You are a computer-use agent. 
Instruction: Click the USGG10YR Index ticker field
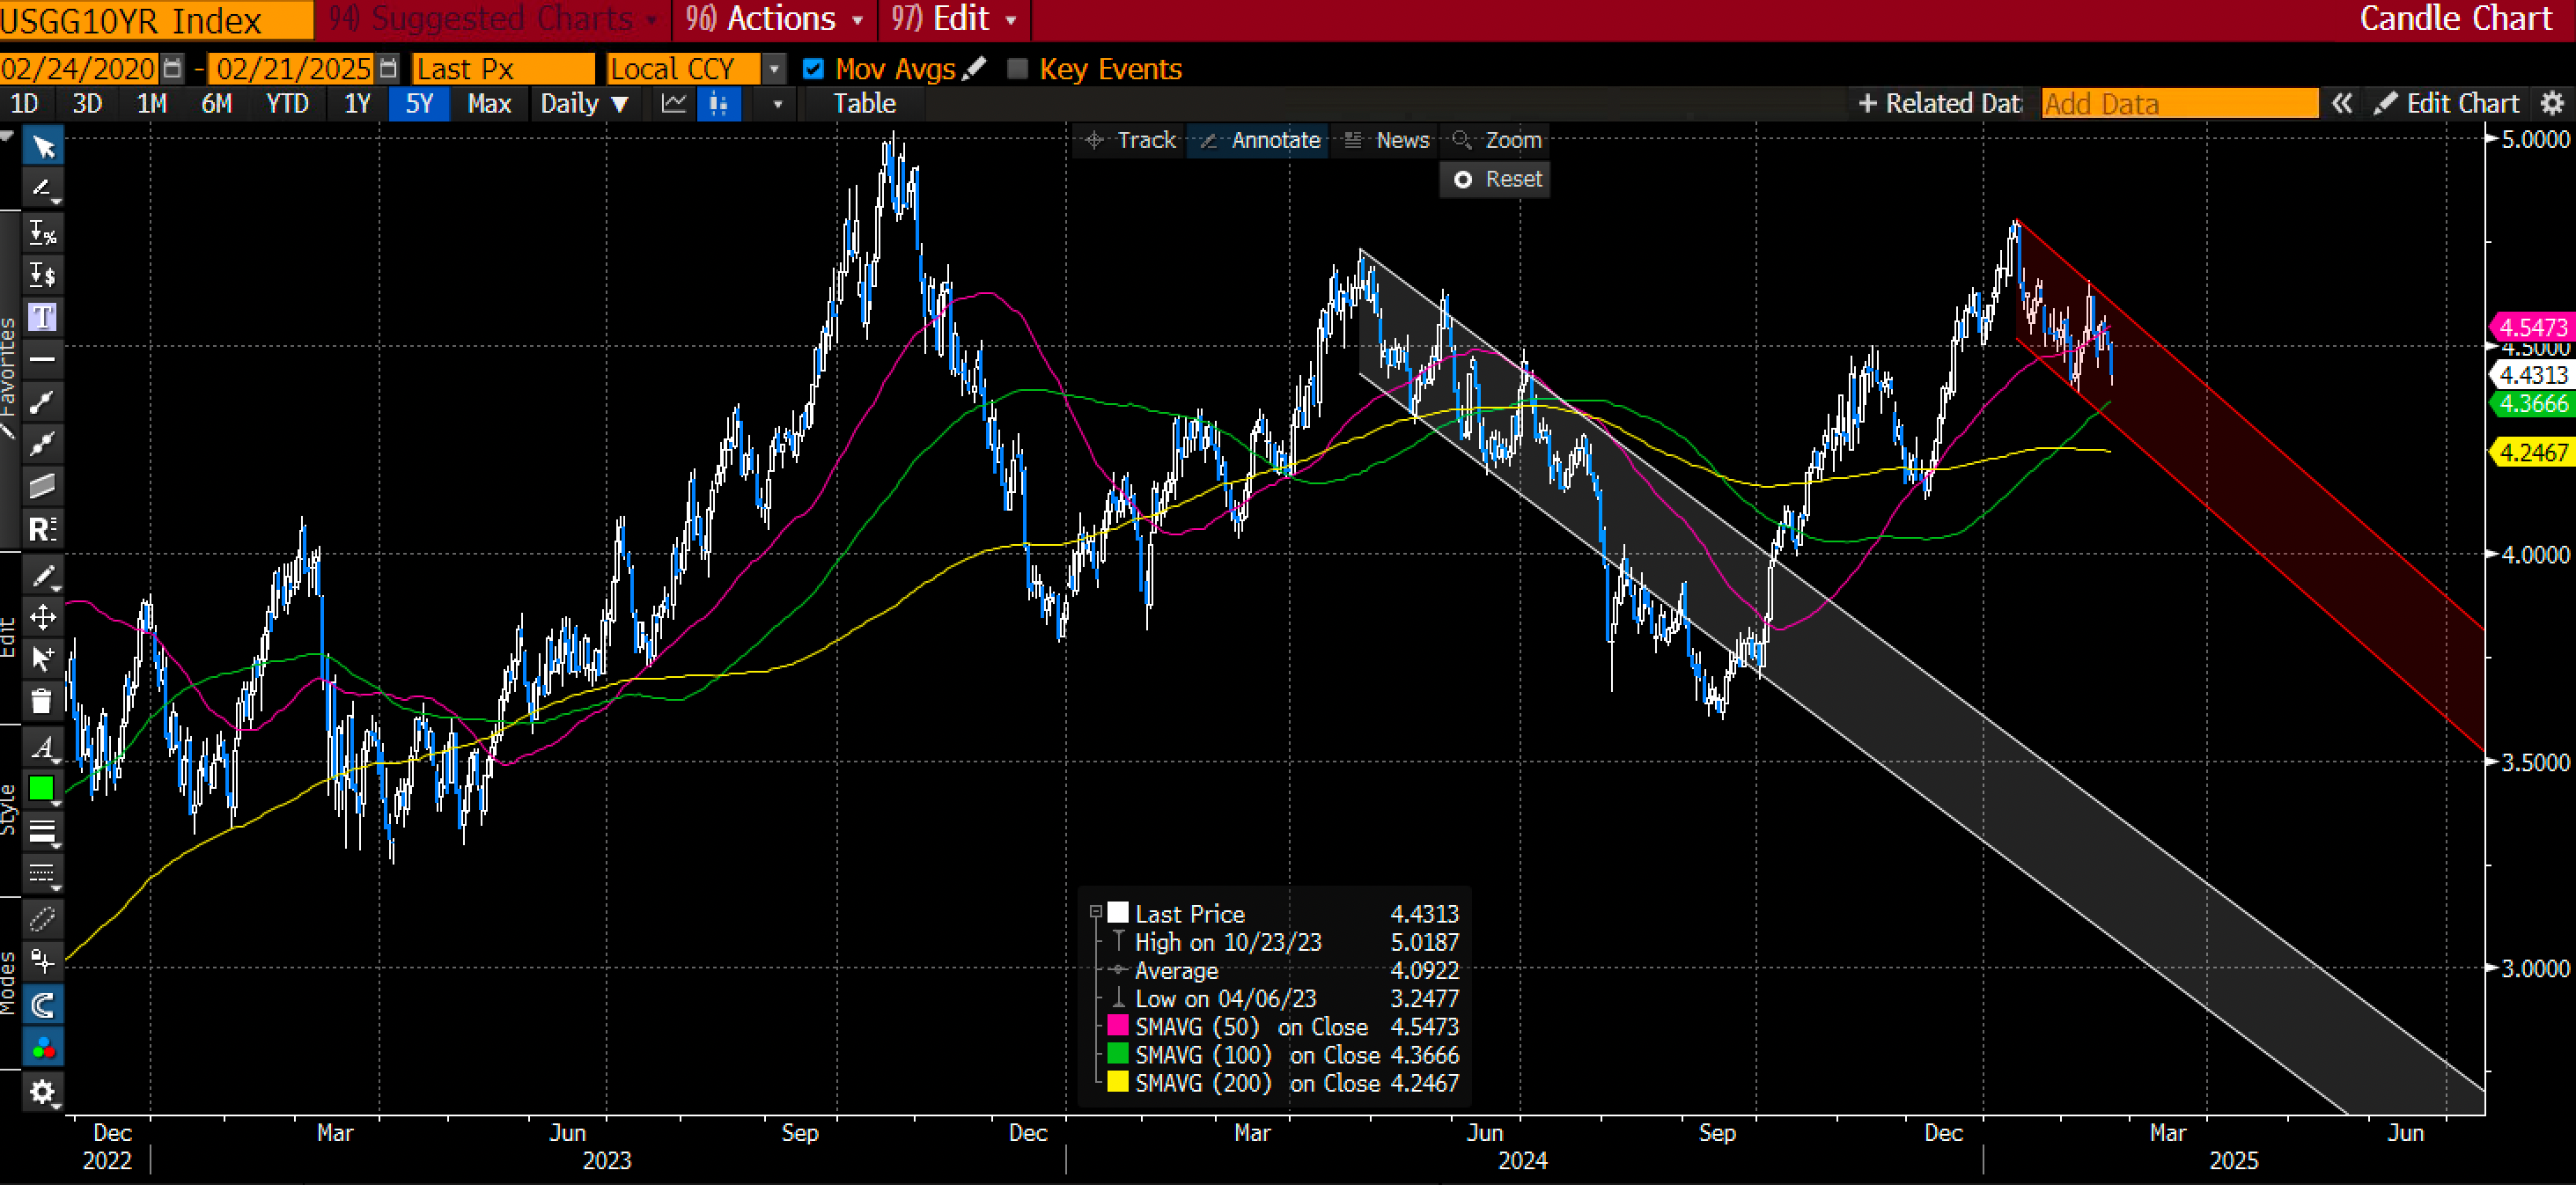[x=156, y=19]
